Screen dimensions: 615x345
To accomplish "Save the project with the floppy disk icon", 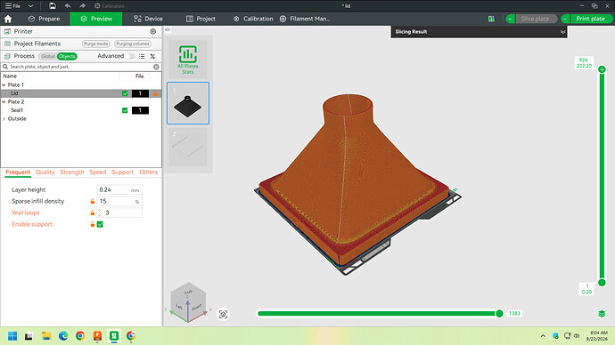I will (x=53, y=6).
